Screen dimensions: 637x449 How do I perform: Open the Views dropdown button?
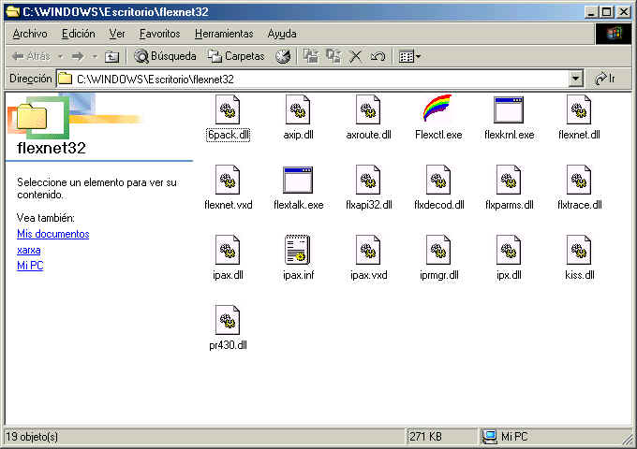tap(409, 56)
